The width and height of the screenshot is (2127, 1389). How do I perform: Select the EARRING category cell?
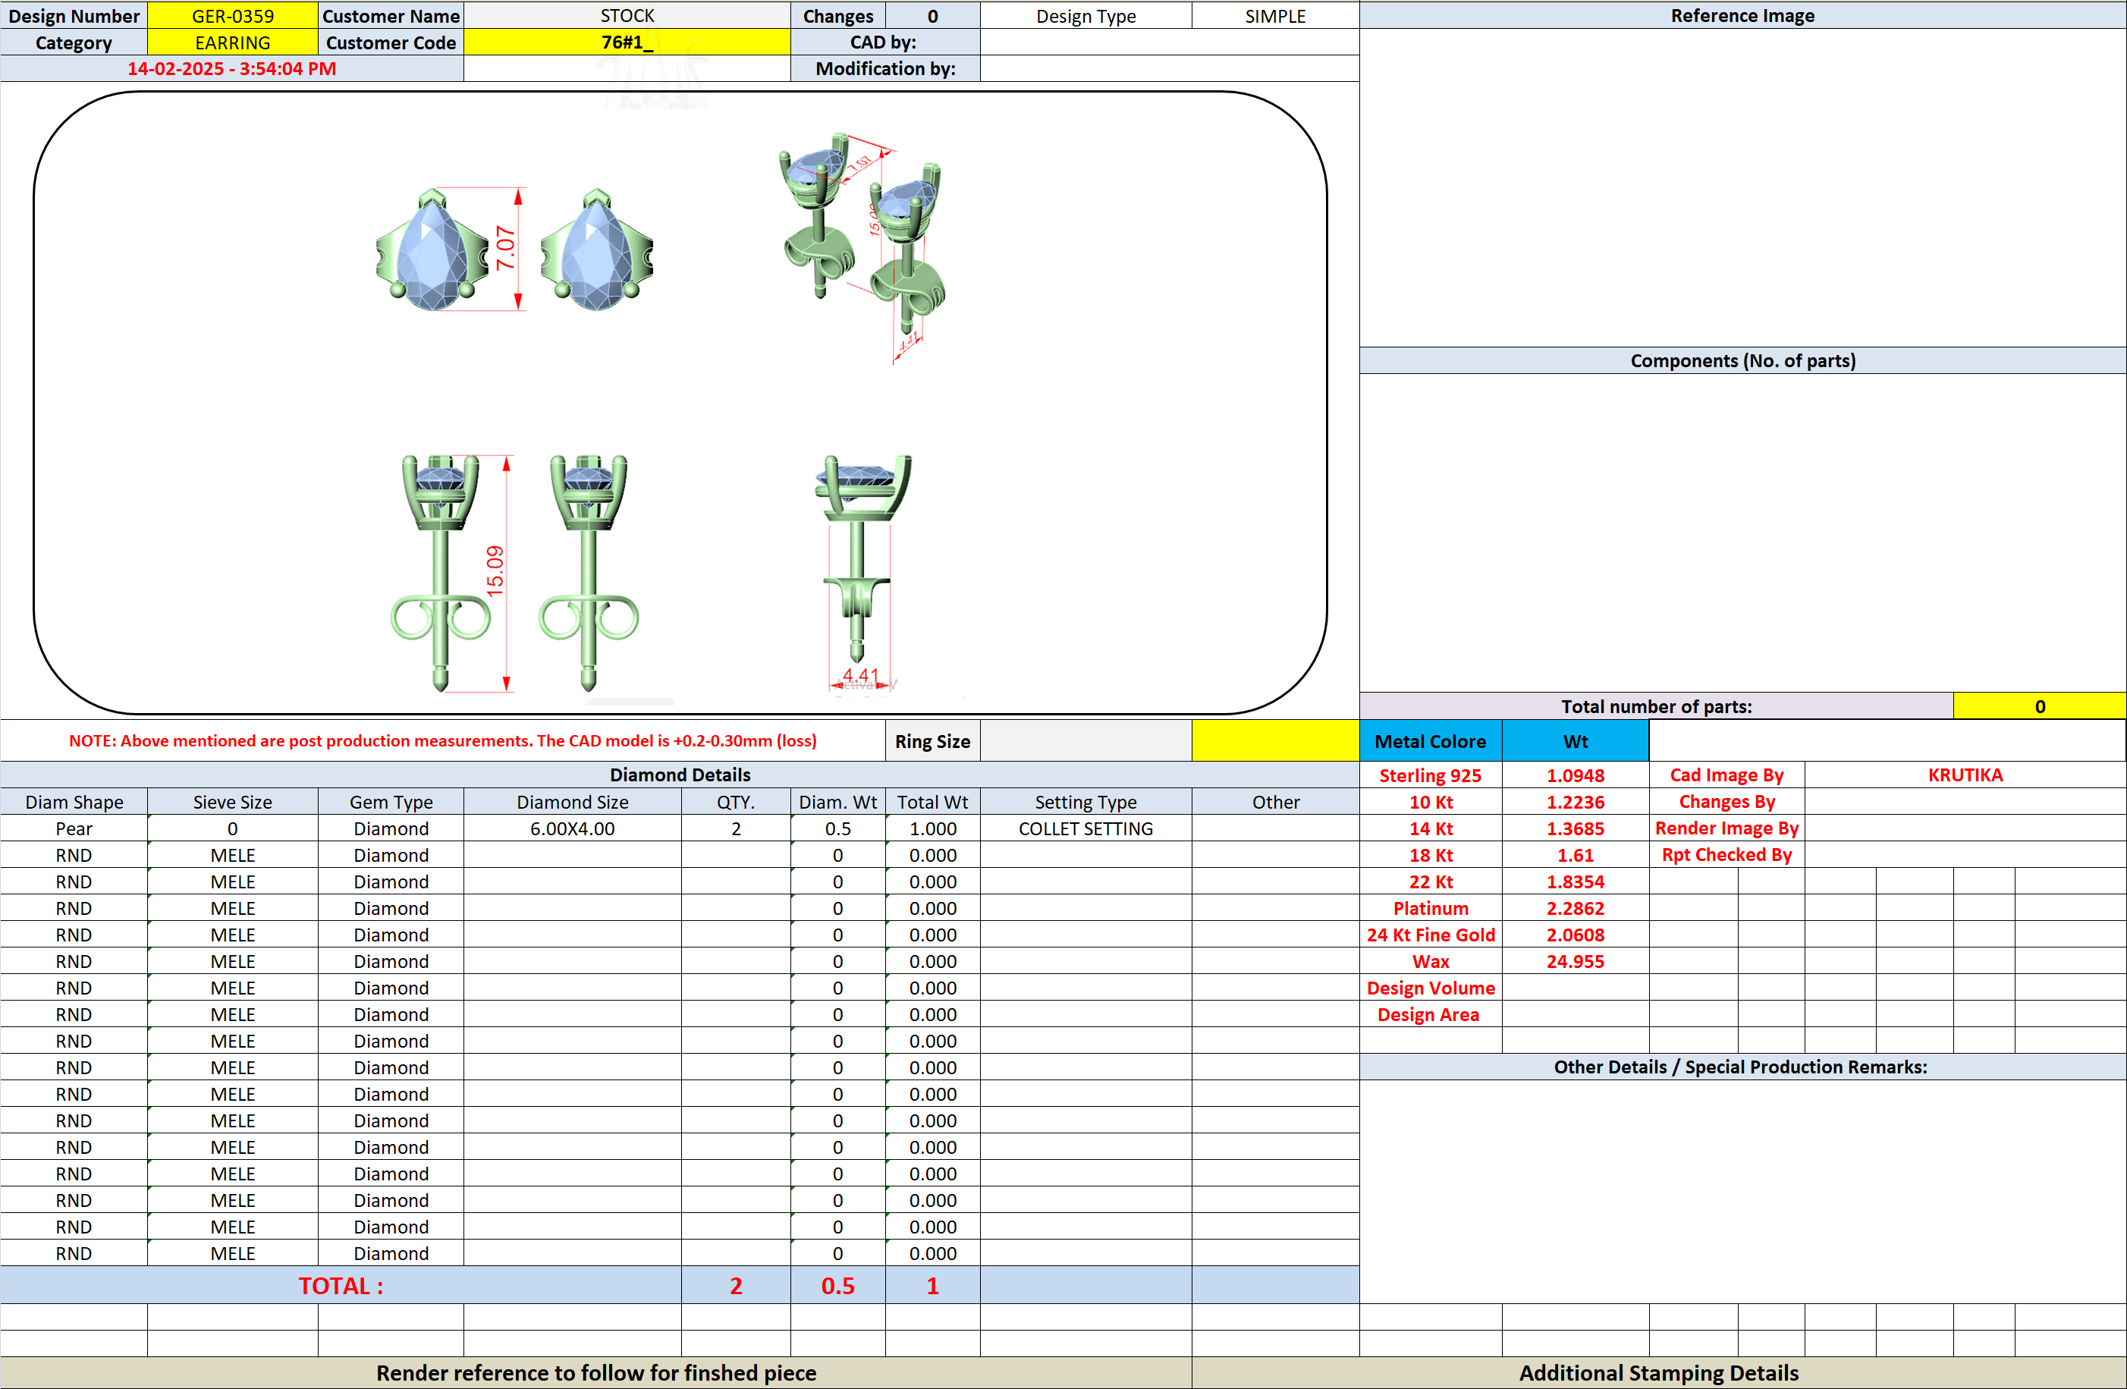click(232, 42)
